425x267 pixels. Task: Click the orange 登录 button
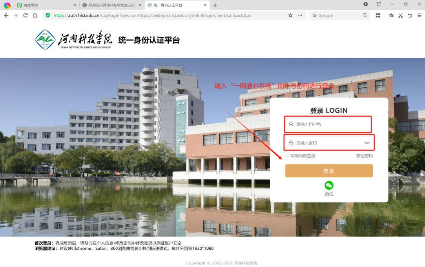coord(329,171)
